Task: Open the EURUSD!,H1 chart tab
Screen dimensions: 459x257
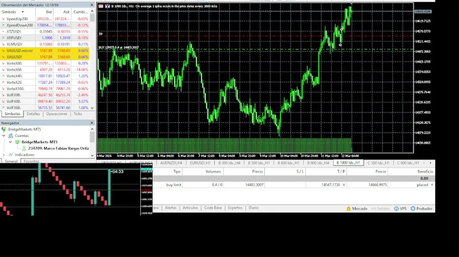Action: coord(200,163)
